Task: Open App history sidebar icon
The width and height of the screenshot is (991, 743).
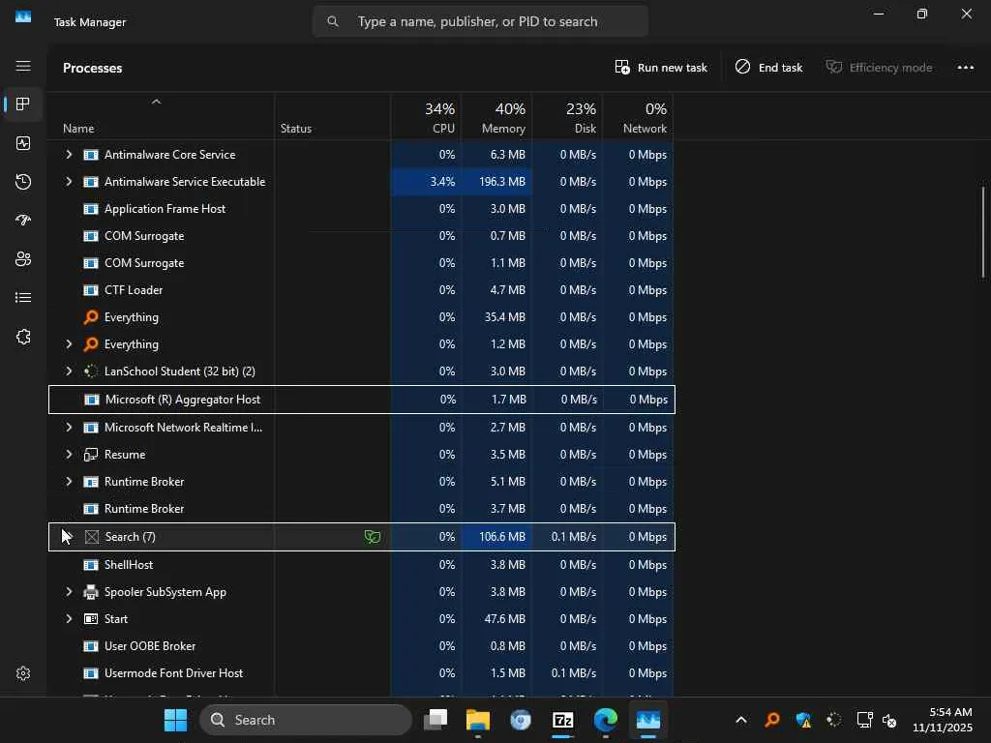Action: (x=23, y=182)
